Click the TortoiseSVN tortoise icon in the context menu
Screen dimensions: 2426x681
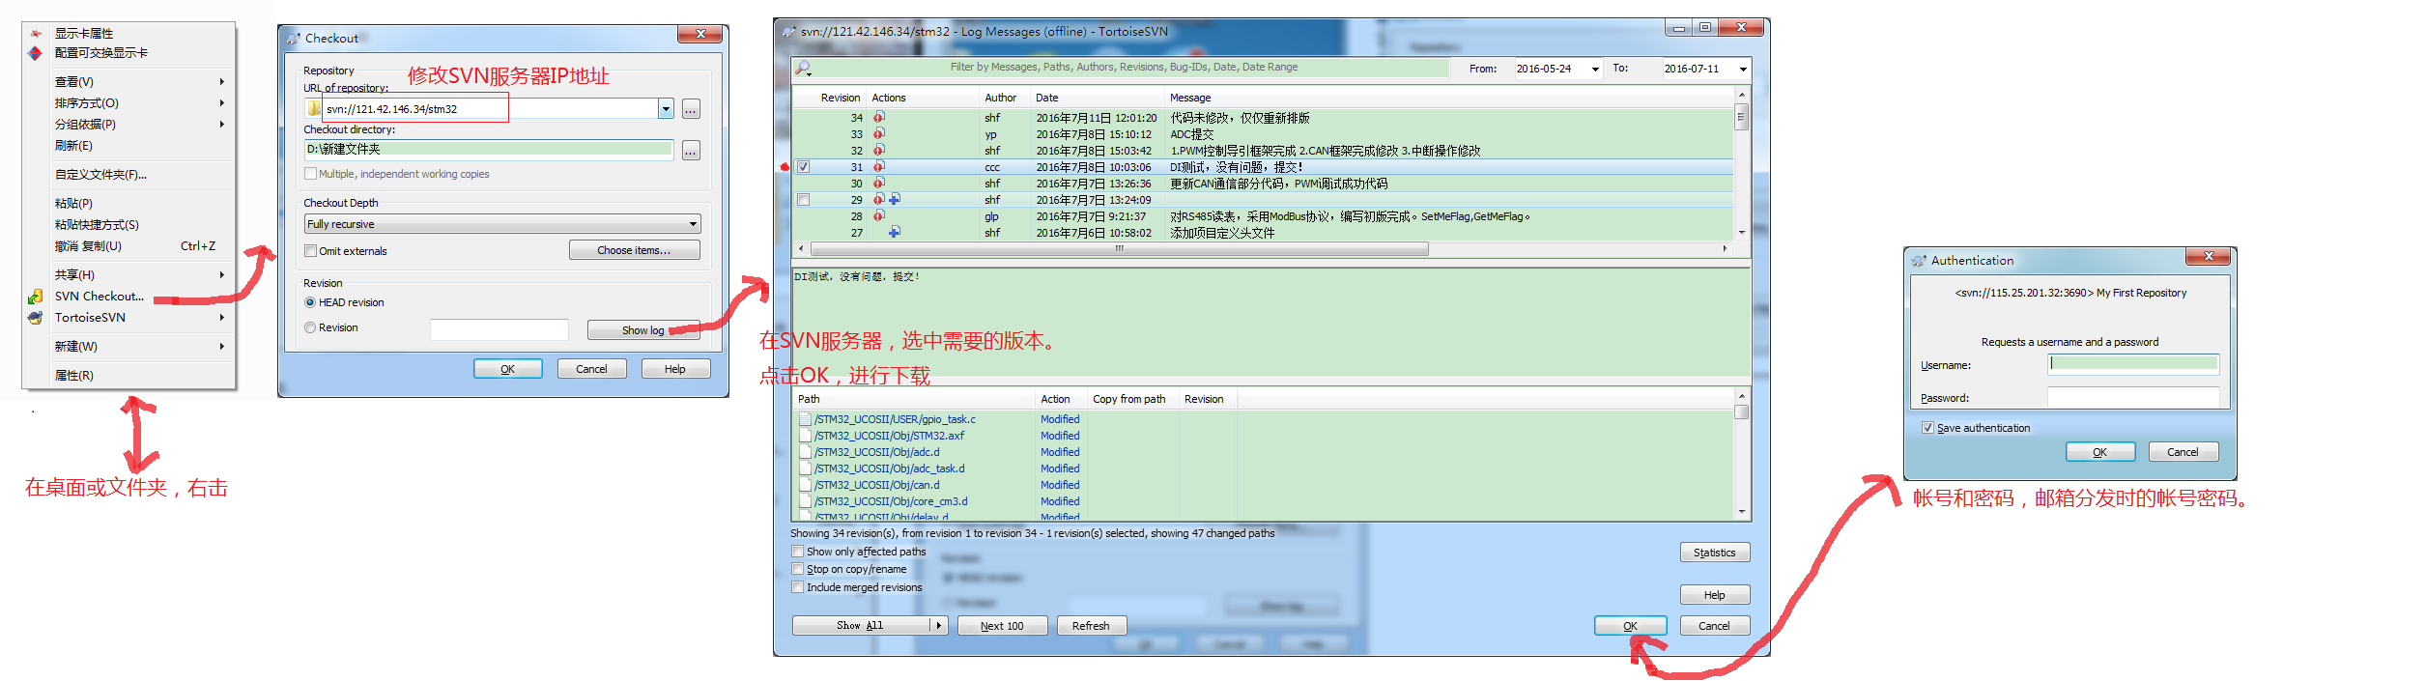click(35, 318)
